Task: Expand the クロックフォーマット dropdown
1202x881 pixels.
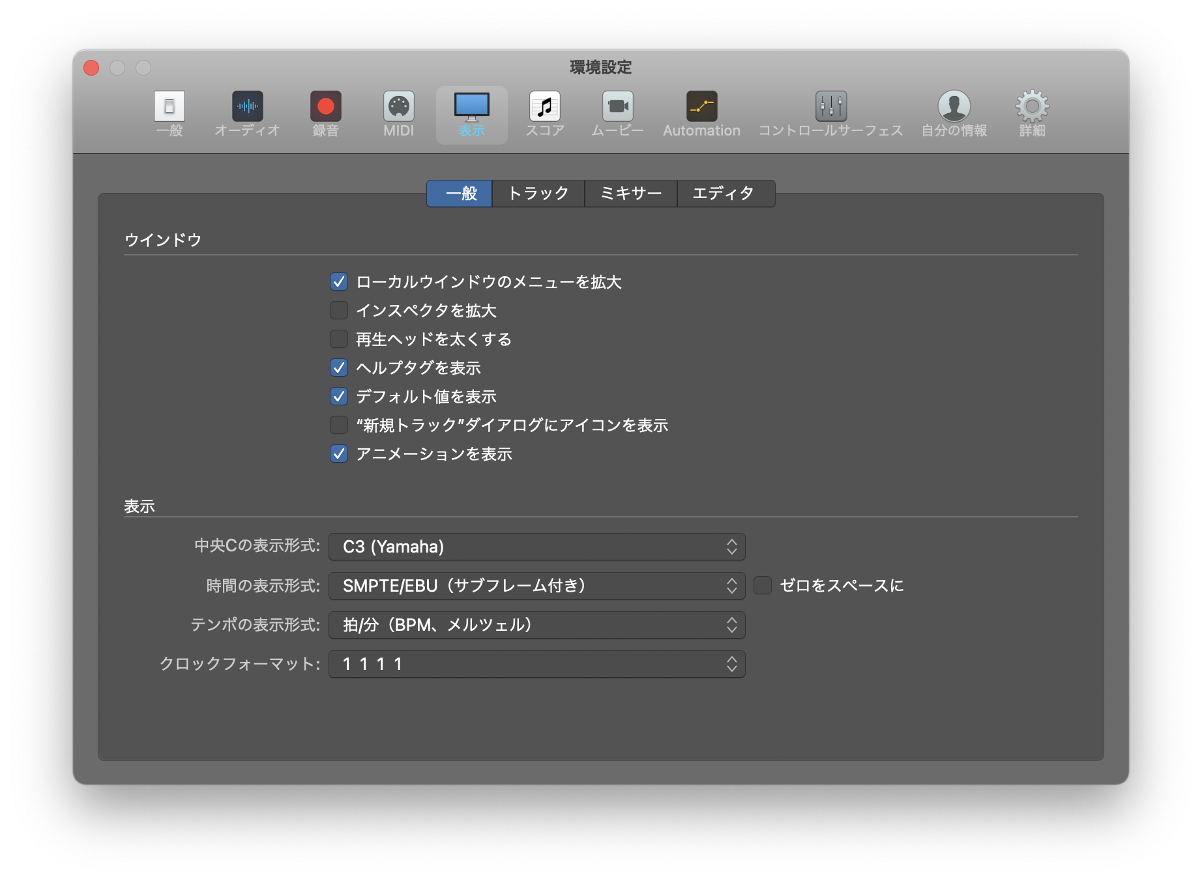Action: tap(536, 664)
